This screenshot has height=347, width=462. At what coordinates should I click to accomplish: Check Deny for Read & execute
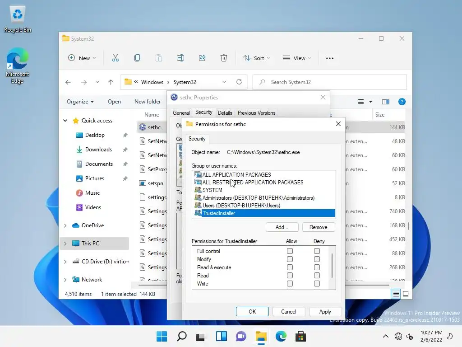[x=317, y=267]
